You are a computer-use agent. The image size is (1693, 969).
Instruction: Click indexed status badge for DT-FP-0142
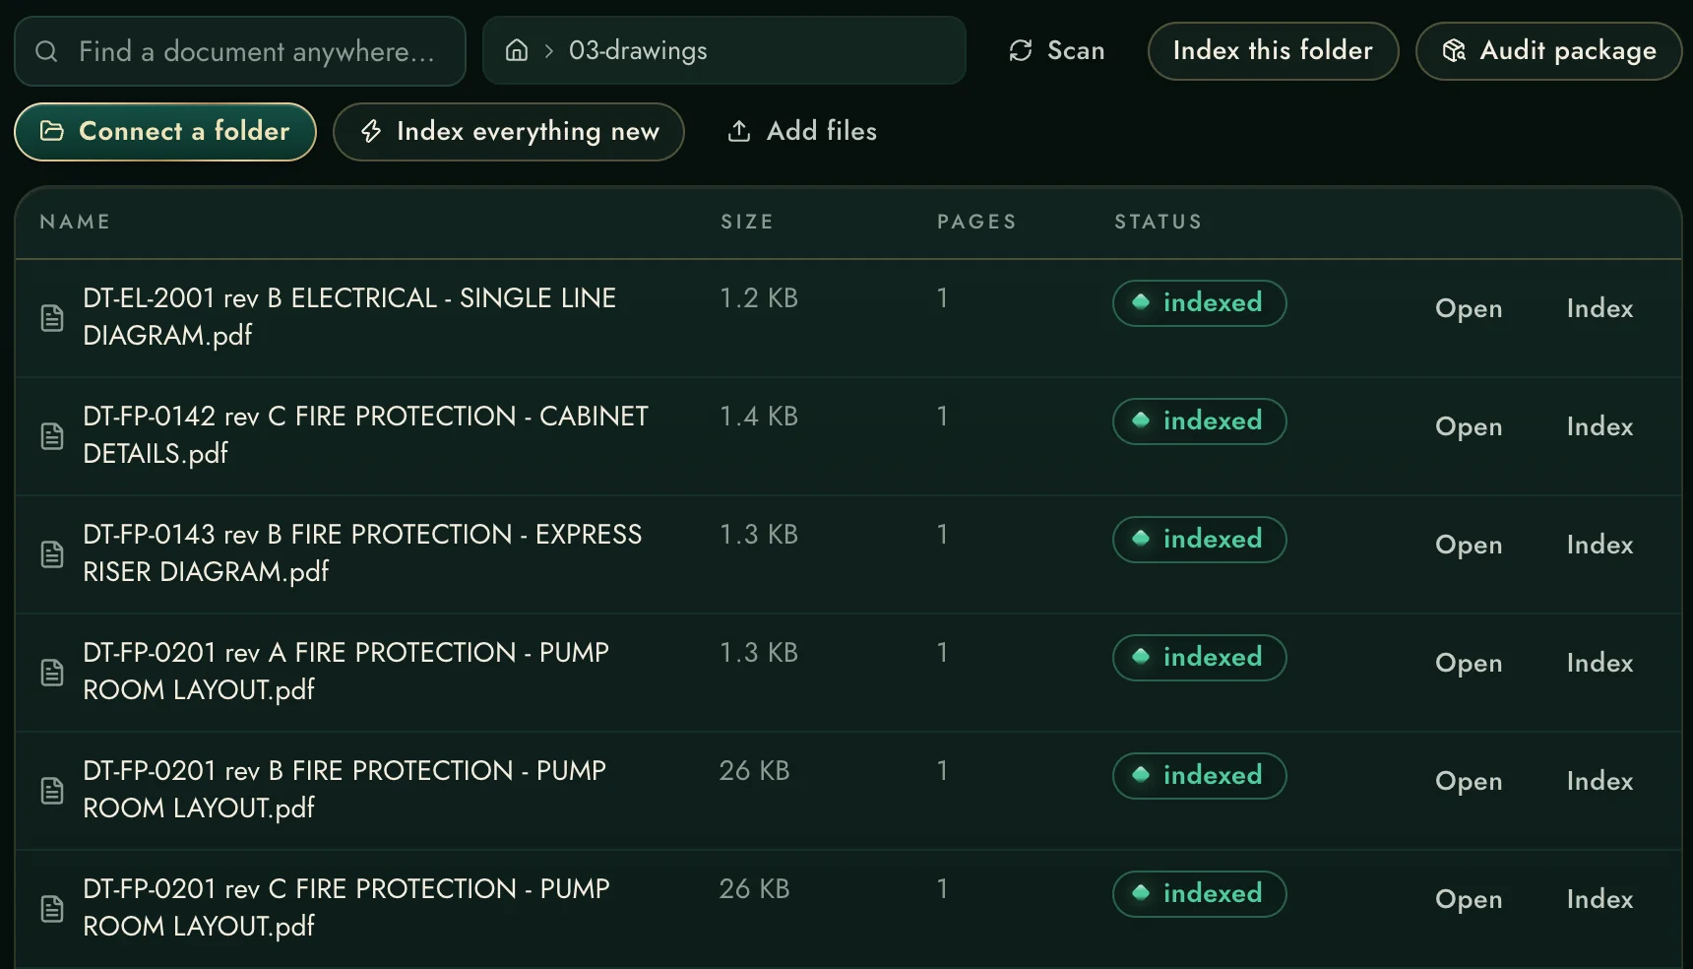pyautogui.click(x=1199, y=420)
